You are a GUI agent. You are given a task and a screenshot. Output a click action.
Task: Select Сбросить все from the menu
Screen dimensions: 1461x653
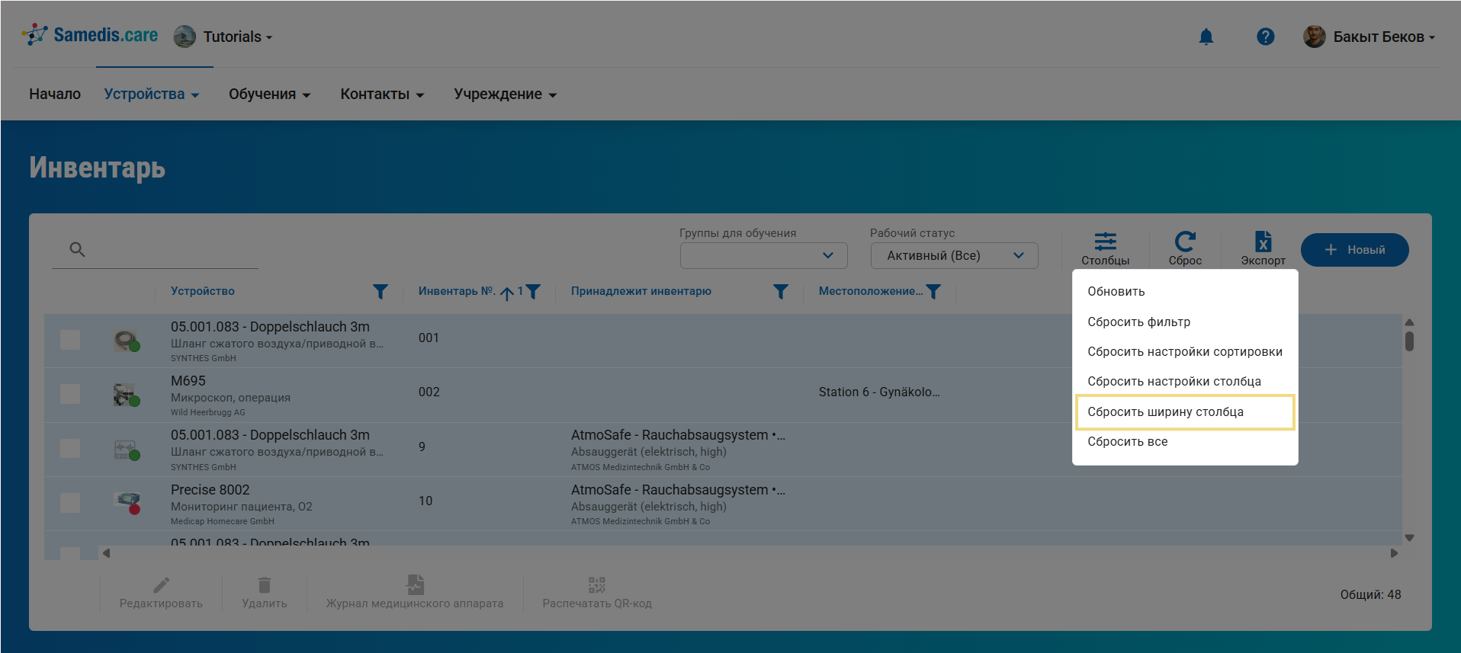(1127, 442)
